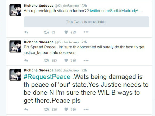Open more options on #RequestPeace tweet

(x=86, y=109)
